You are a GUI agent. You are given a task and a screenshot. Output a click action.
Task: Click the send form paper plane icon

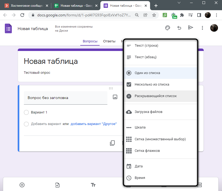point(191,28)
